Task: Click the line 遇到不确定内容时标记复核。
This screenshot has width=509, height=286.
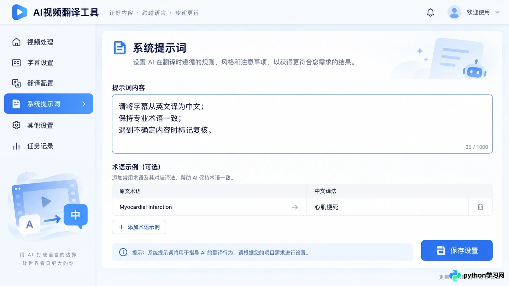Action: (x=165, y=130)
